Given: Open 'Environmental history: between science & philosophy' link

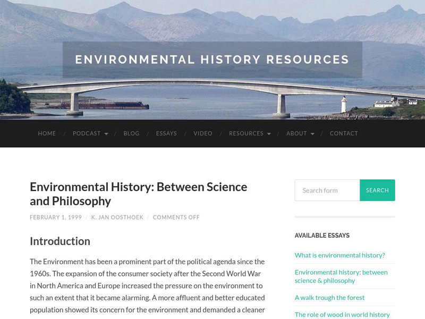Looking at the screenshot, I should pos(341,276).
